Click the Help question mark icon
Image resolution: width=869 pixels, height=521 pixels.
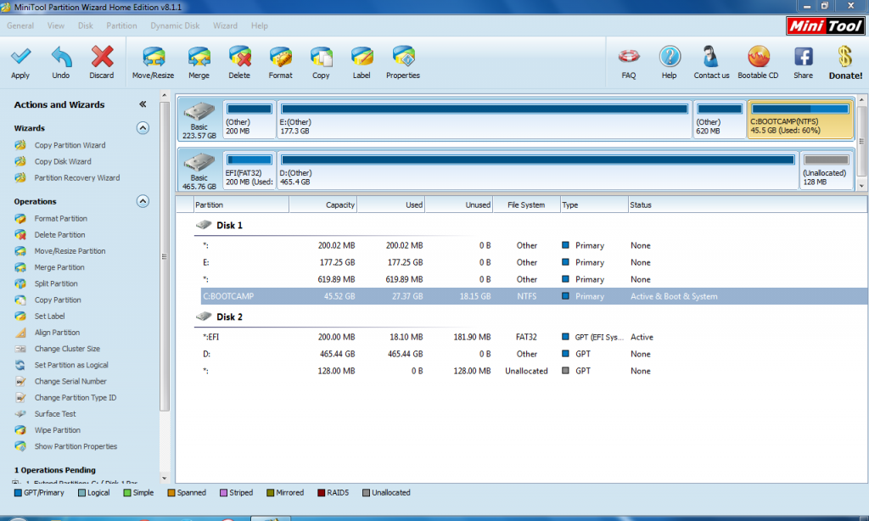pos(670,57)
